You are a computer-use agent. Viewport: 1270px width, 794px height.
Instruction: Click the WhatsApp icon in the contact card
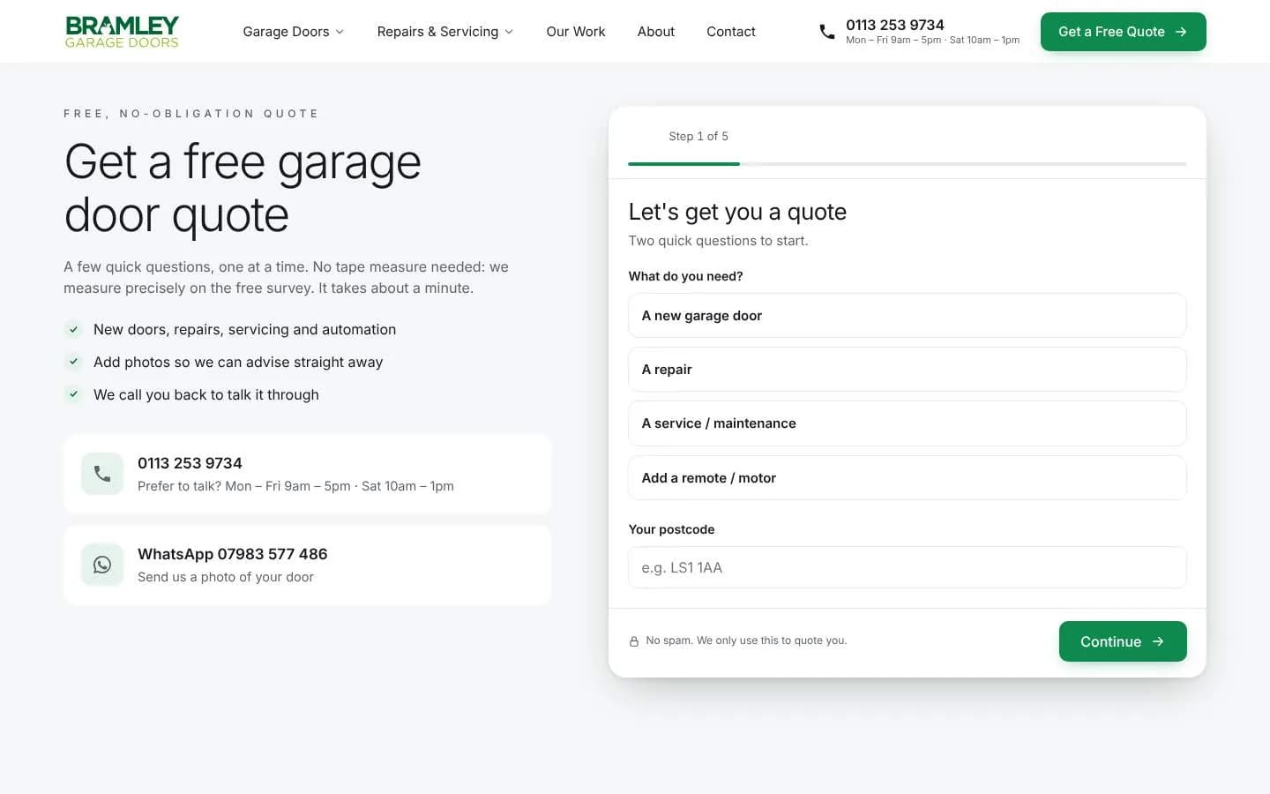click(x=102, y=565)
